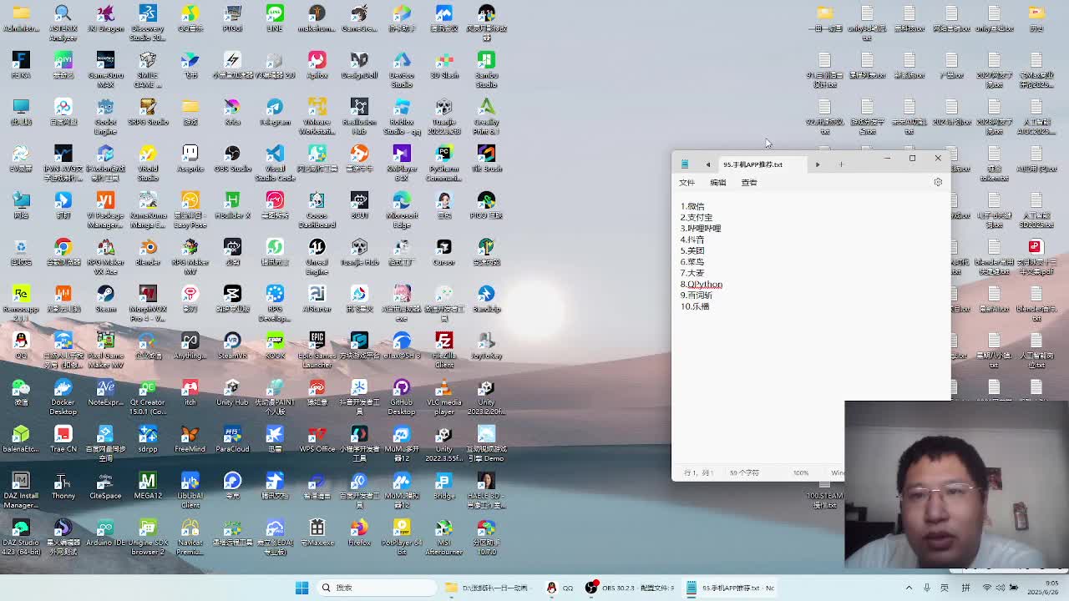Open PyCharm Community desktop shortcut
This screenshot has height=601, width=1069.
[x=443, y=163]
